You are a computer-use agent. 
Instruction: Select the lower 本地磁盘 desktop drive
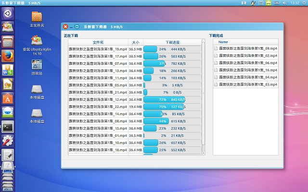click(37, 116)
